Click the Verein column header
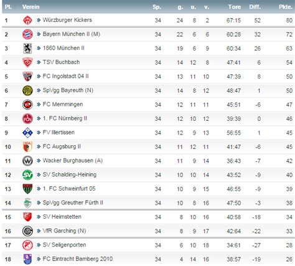This screenshot has width=295, height=266. 30,7
